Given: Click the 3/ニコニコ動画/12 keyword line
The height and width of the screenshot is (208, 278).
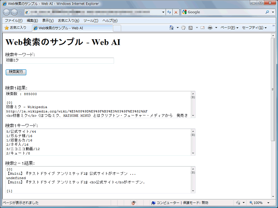Looking at the screenshot, I should click(x=23, y=149).
